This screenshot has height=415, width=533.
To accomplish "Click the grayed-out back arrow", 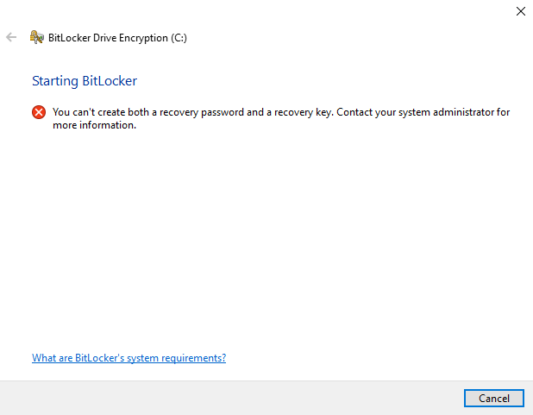I will point(11,37).
